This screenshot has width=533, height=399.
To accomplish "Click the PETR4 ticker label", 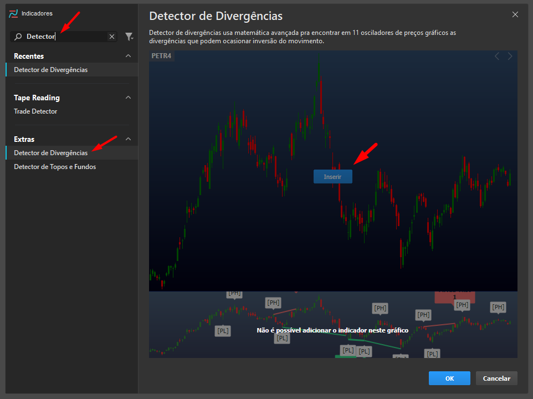I will [161, 56].
